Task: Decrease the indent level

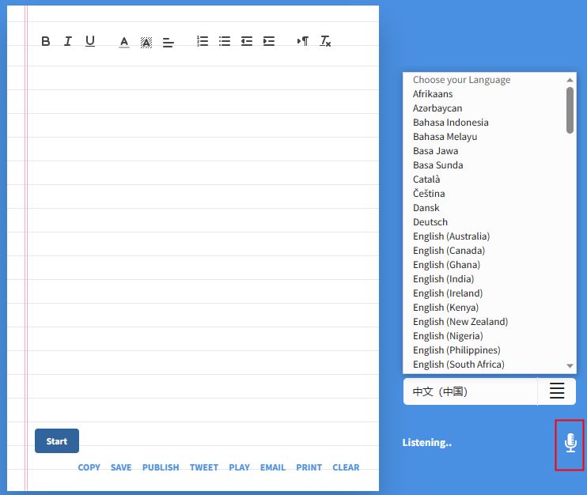Action: [246, 41]
